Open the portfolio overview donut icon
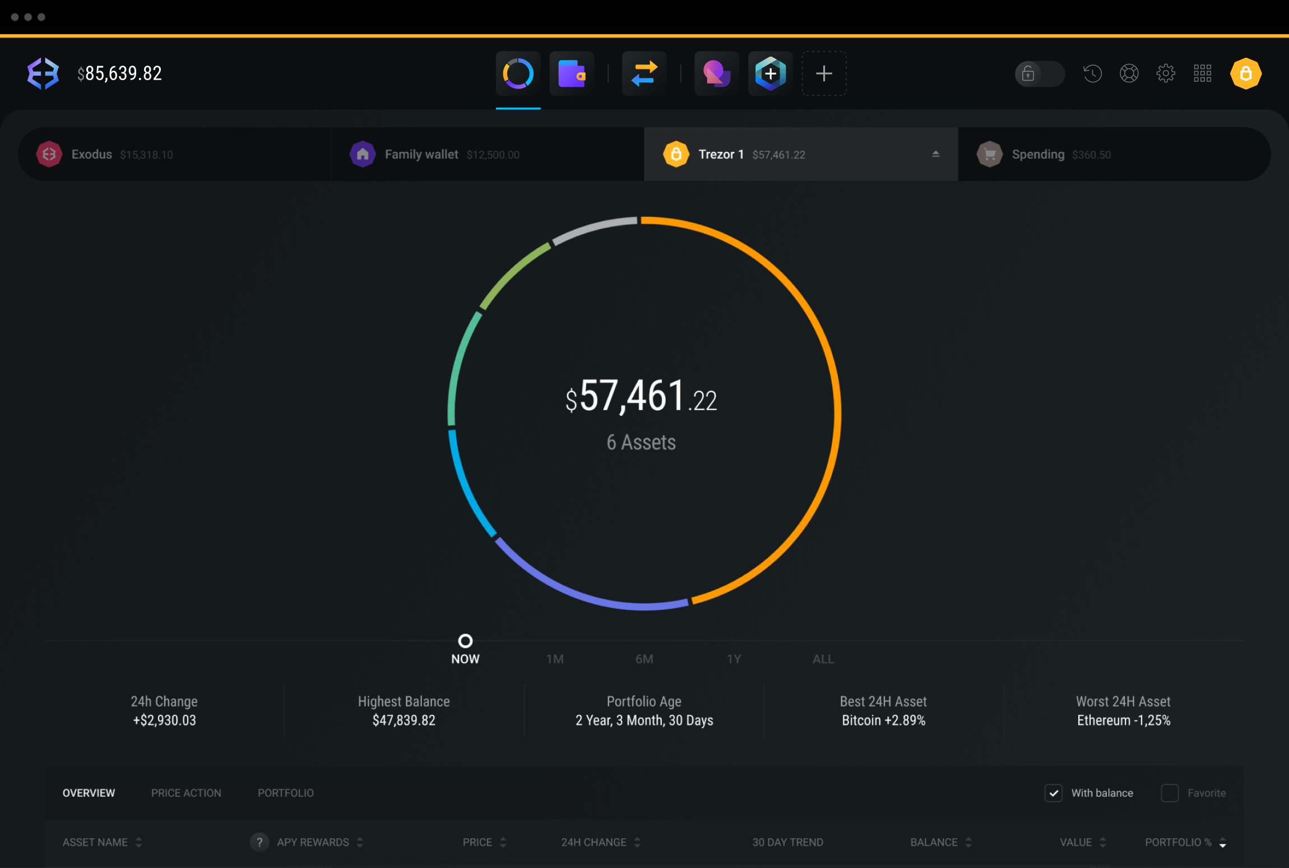This screenshot has height=868, width=1289. click(518, 73)
